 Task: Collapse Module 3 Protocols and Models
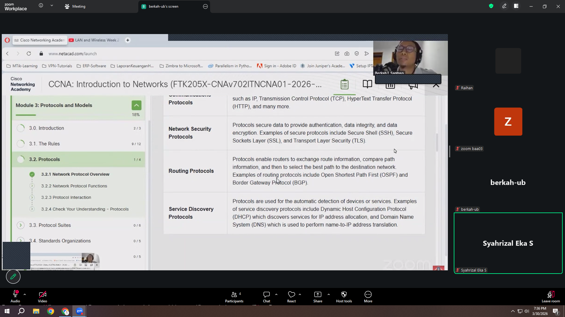point(137,105)
